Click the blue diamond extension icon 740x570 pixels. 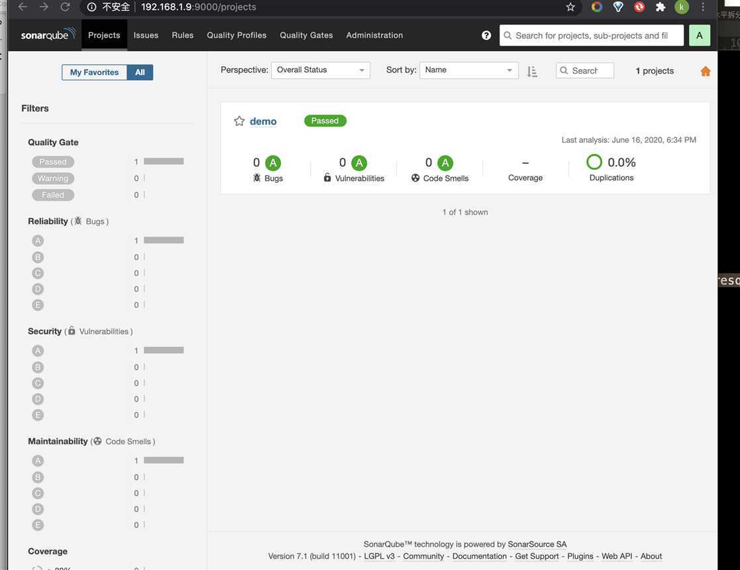pos(617,7)
